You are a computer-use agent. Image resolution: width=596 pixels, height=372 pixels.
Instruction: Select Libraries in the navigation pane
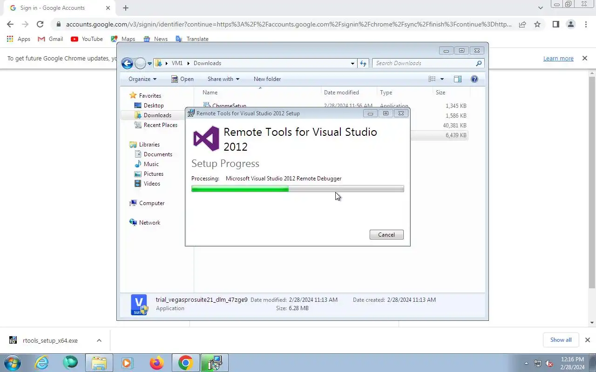pyautogui.click(x=149, y=145)
